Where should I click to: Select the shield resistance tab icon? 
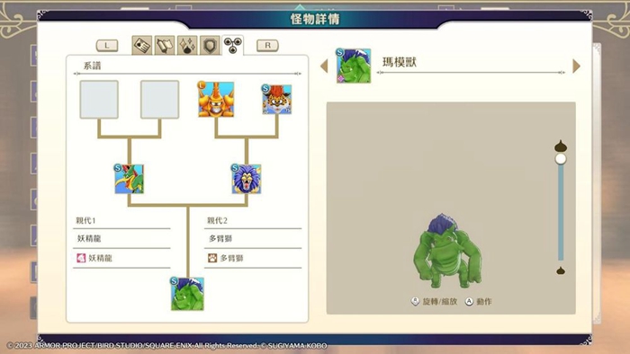[210, 45]
